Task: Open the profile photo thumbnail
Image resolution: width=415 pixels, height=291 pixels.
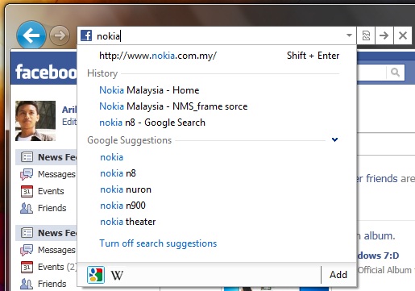Action: pyautogui.click(x=35, y=121)
